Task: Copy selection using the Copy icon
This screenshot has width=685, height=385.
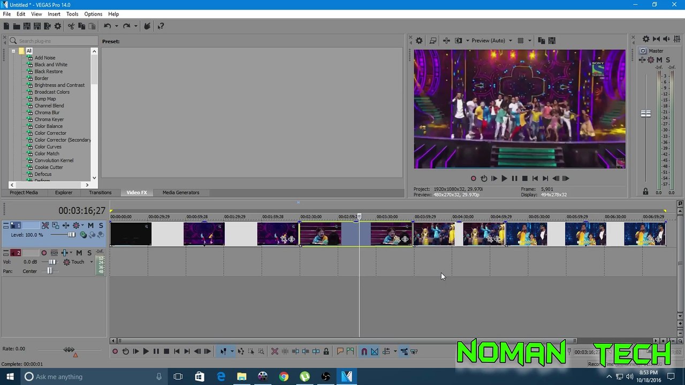Action: point(82,26)
